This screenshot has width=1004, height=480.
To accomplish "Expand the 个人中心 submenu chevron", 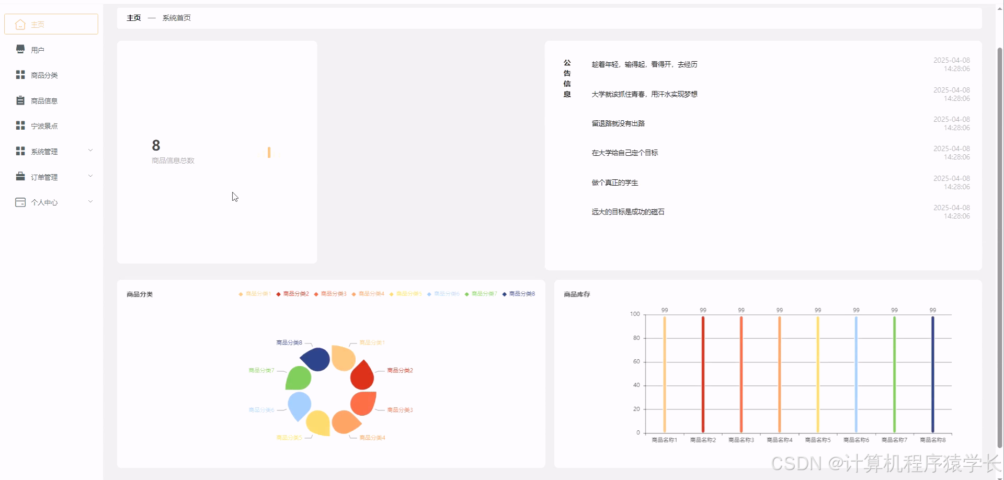I will (90, 201).
